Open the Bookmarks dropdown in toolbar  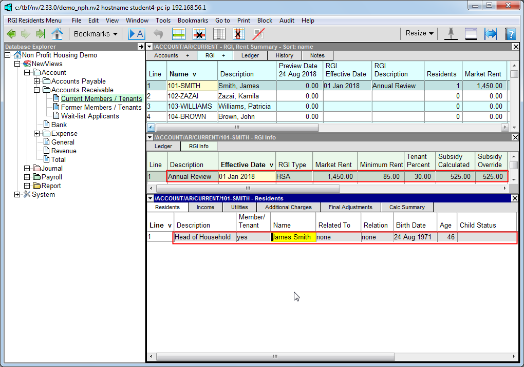[x=96, y=34]
